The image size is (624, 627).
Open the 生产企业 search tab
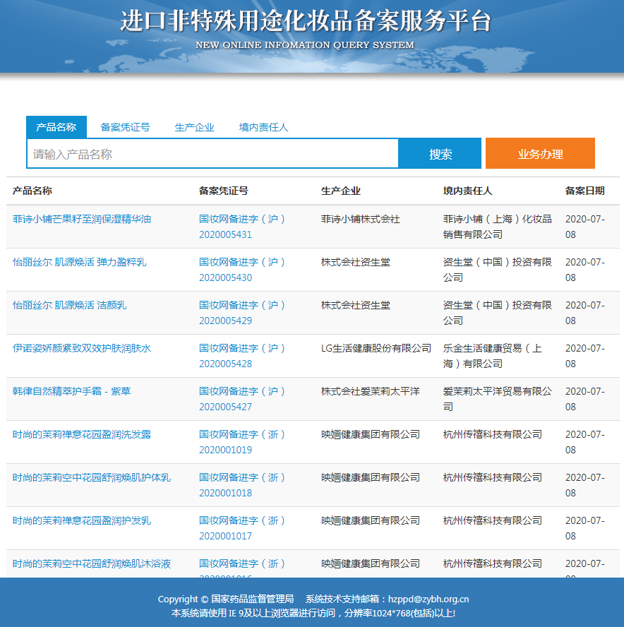point(194,127)
